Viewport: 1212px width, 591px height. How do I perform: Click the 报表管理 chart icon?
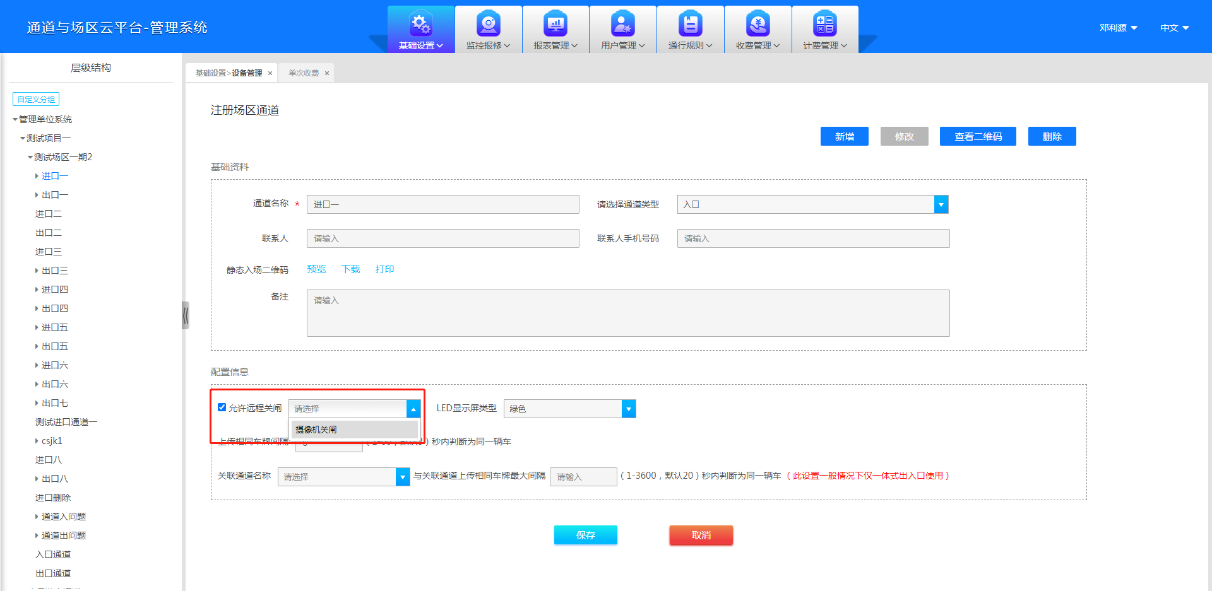click(555, 25)
